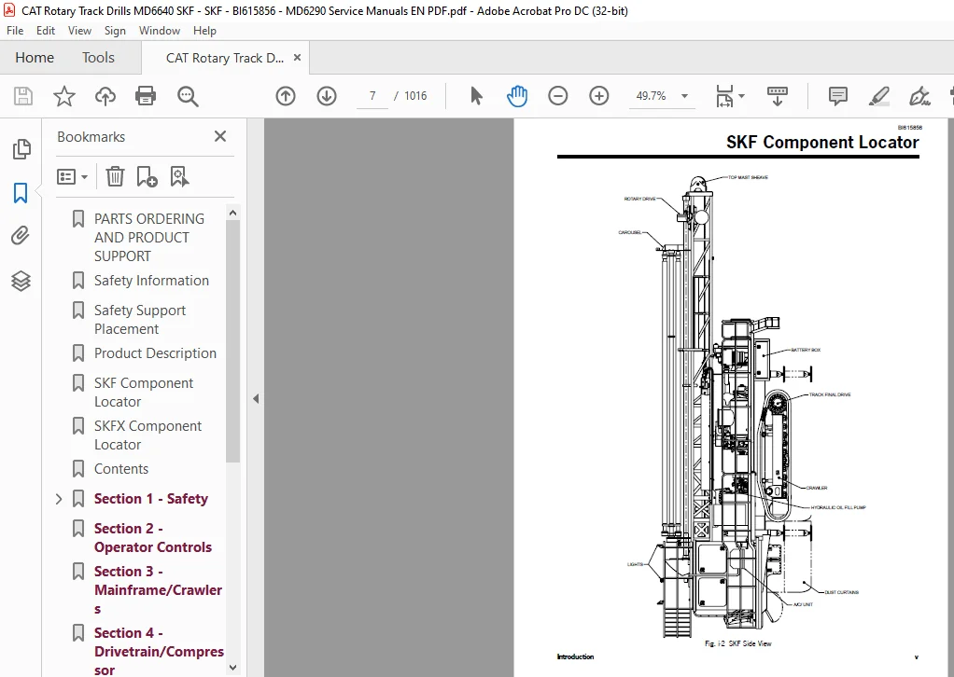Viewport: 954px width, 677px height.
Task: Jump to the Safety Information bookmark
Action: point(151,280)
